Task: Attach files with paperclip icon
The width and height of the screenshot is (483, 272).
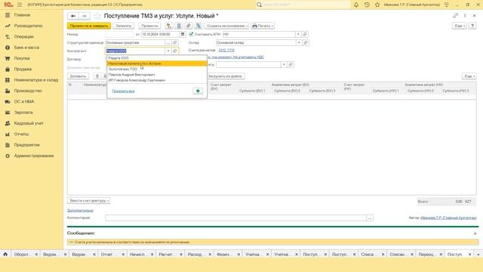Action: click(x=189, y=26)
